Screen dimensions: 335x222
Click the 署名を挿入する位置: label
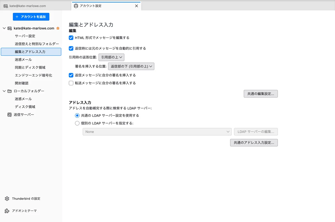(x=91, y=66)
